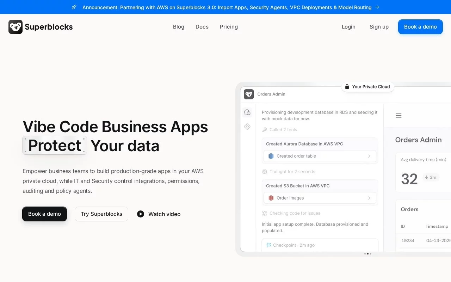The image size is (451, 282).
Task: Click the Try Superblocks button
Action: [x=101, y=214]
